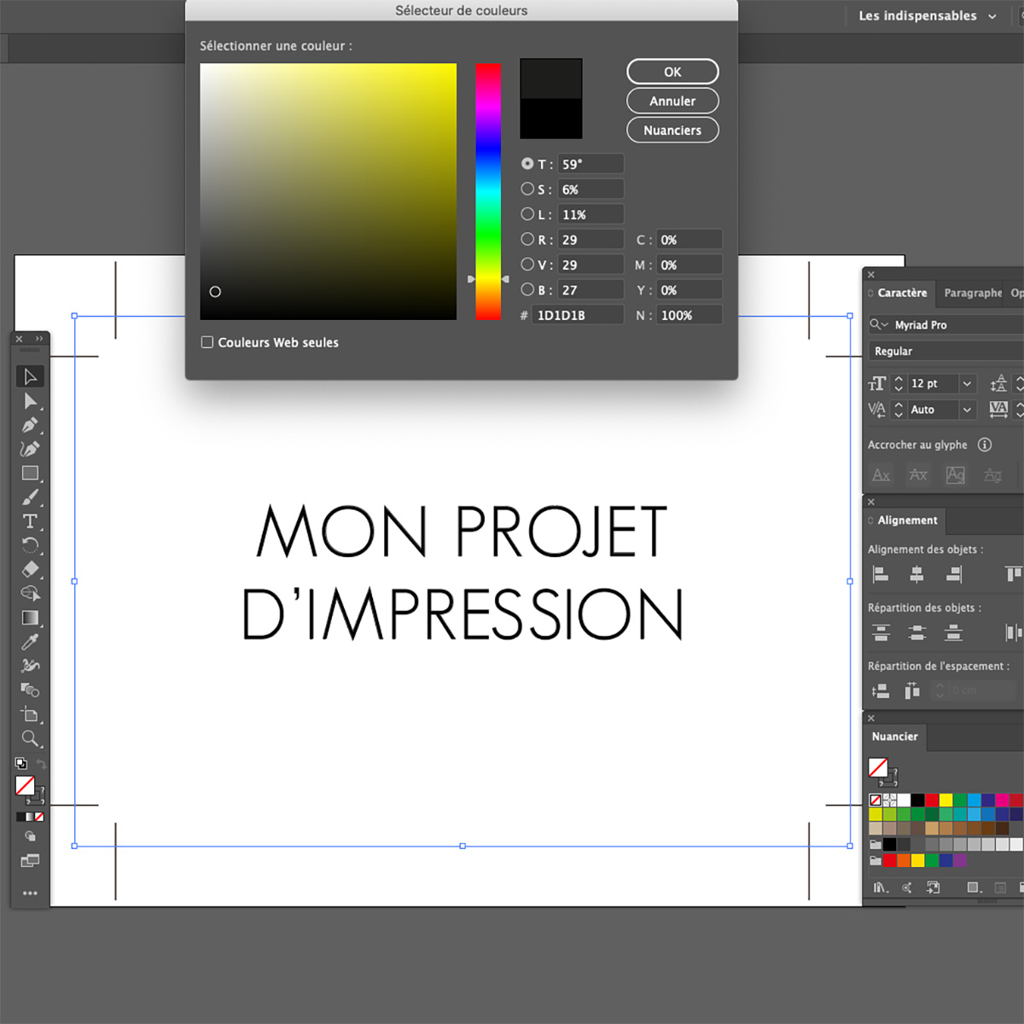Expand the Auto kerning dropdown

point(967,410)
